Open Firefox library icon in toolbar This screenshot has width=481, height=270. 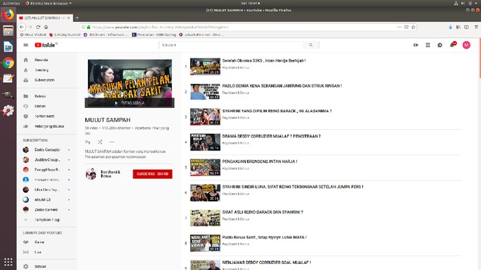pos(458,27)
